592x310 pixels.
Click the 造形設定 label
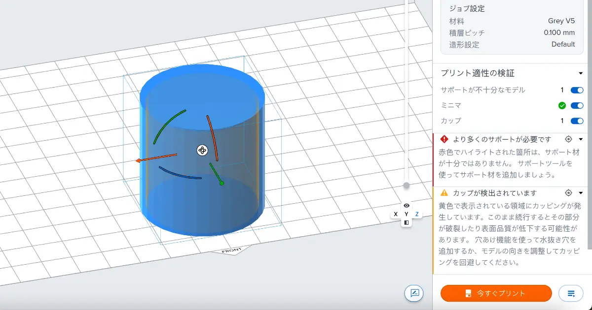(464, 44)
